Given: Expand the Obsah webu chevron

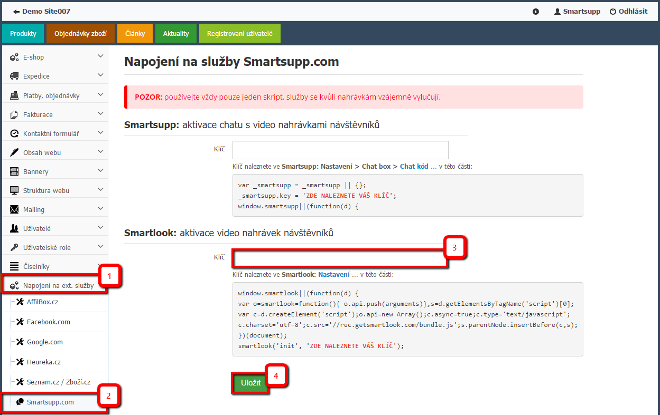Looking at the screenshot, I should [x=100, y=152].
